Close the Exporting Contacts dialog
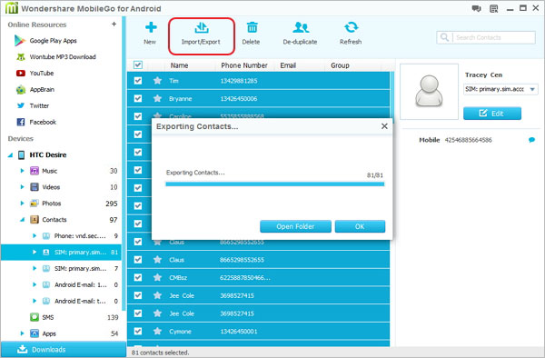Screen dimensions: 545x358 [384, 126]
